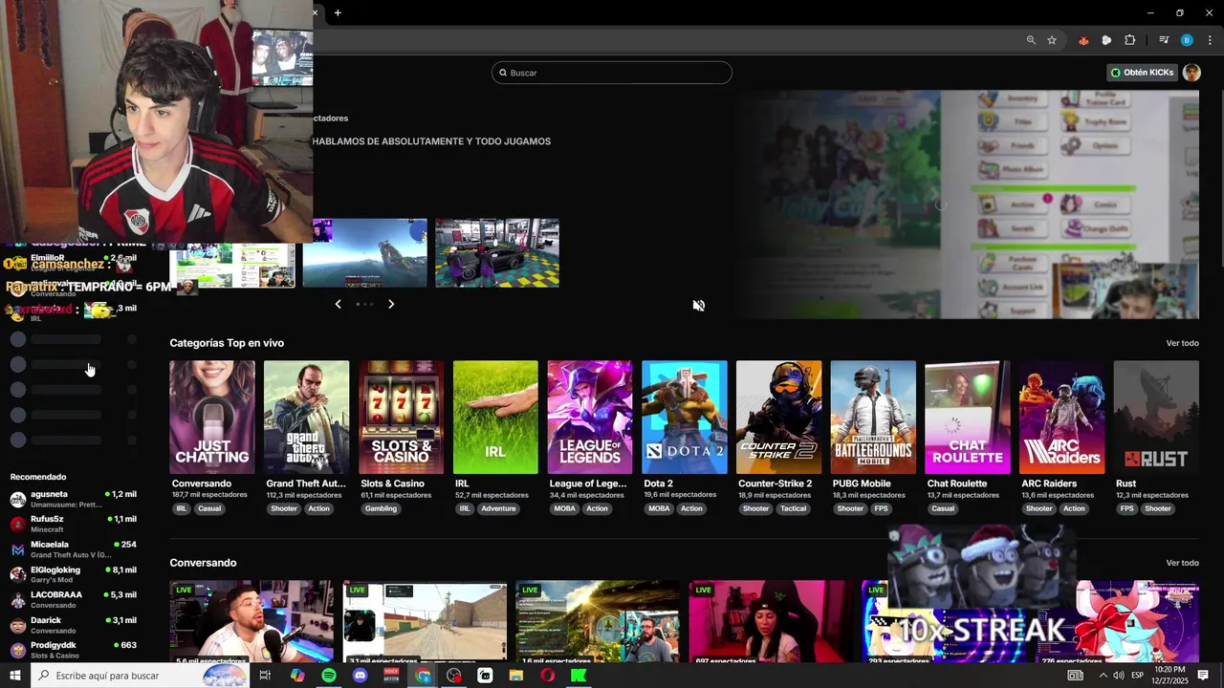Switch to Chrome on the taskbar
This screenshot has width=1224, height=688.
423,676
